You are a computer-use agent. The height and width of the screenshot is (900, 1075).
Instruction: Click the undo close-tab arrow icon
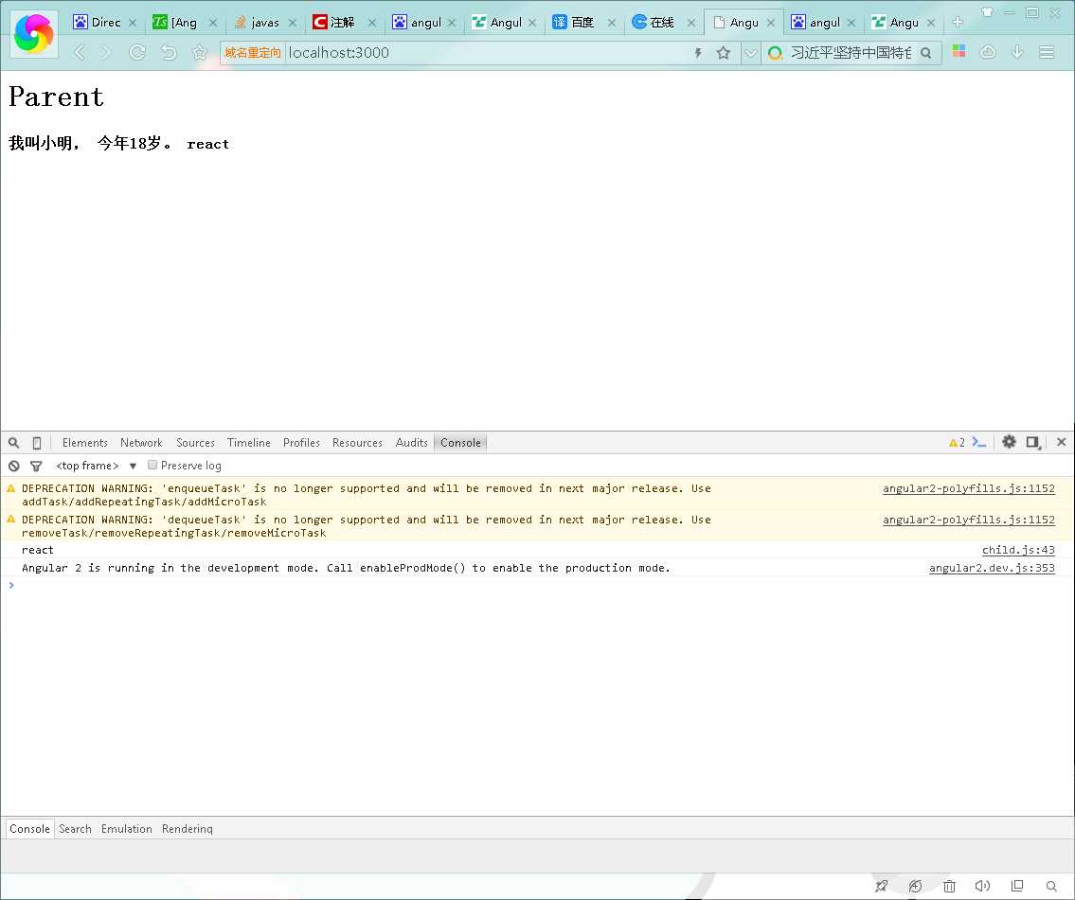tap(169, 53)
